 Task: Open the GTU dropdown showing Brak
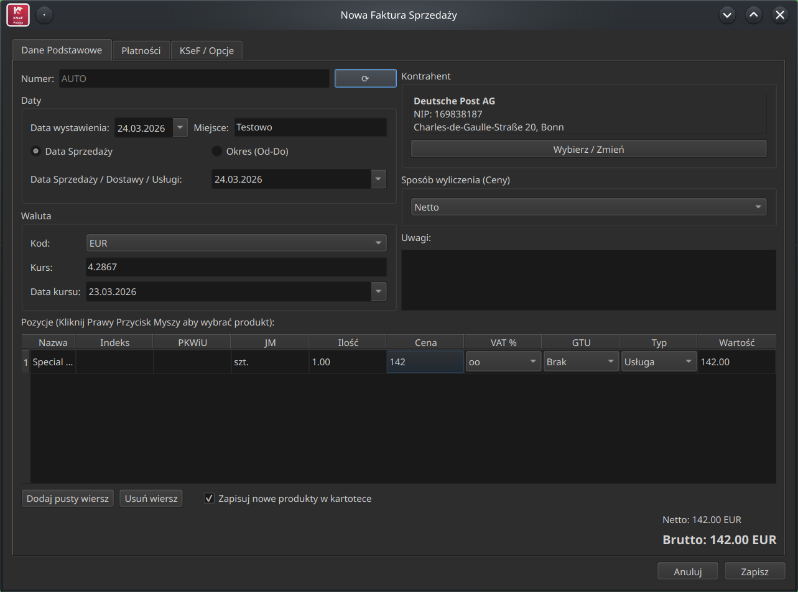point(611,362)
